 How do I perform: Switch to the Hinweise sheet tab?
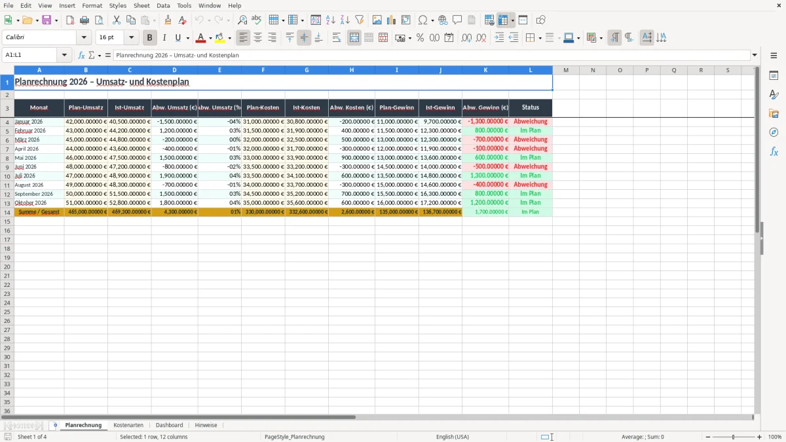click(x=206, y=425)
